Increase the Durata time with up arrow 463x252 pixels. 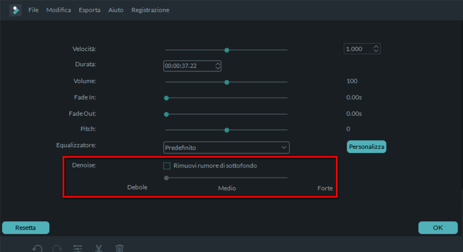(x=217, y=64)
